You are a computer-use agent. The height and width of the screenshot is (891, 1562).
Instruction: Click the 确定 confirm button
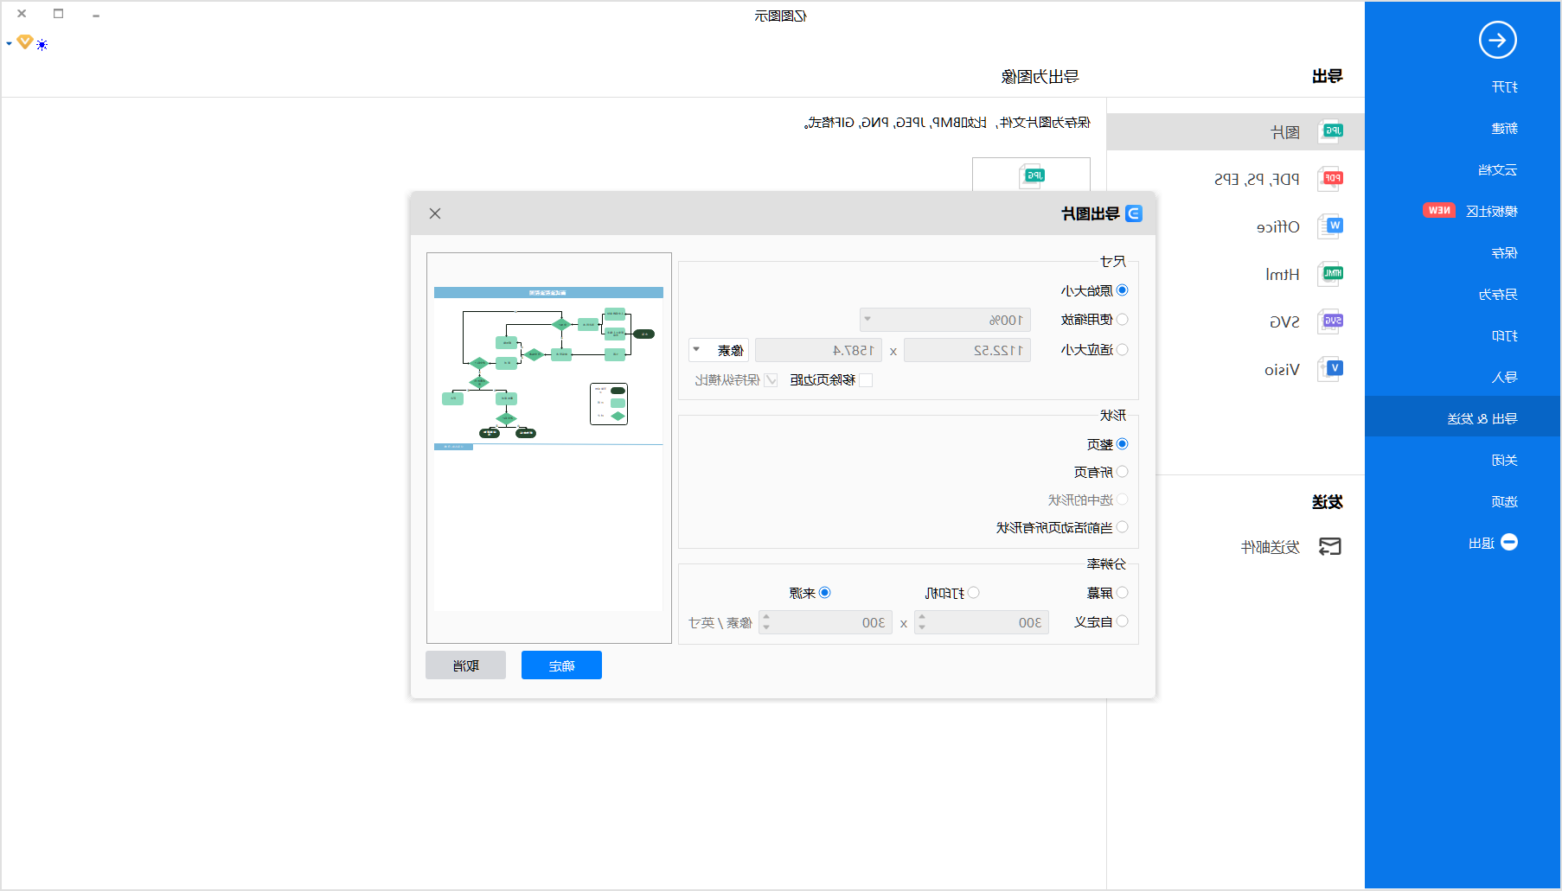tap(561, 665)
